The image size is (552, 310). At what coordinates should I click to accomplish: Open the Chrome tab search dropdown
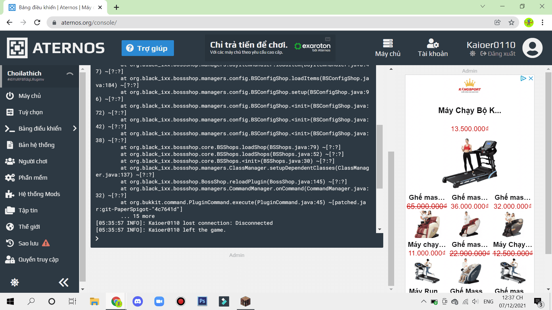[483, 6]
